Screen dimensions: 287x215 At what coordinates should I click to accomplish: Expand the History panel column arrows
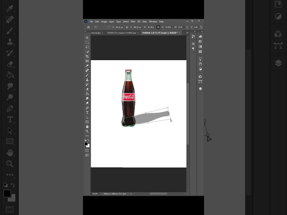pos(195,31)
